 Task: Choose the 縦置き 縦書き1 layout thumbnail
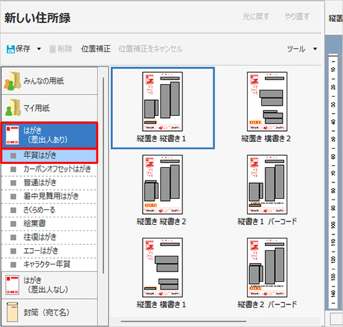click(163, 101)
